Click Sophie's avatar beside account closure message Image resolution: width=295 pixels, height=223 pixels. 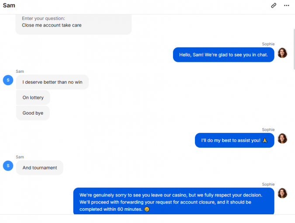pos(282,193)
